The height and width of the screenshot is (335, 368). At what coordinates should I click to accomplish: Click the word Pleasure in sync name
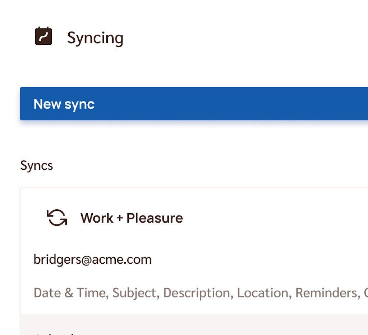[x=155, y=218]
